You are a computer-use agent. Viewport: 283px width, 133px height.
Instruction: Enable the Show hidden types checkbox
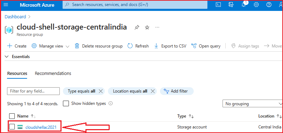click(66, 103)
